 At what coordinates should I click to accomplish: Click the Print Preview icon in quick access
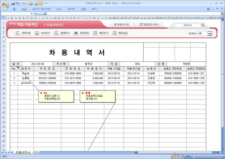(35, 3)
